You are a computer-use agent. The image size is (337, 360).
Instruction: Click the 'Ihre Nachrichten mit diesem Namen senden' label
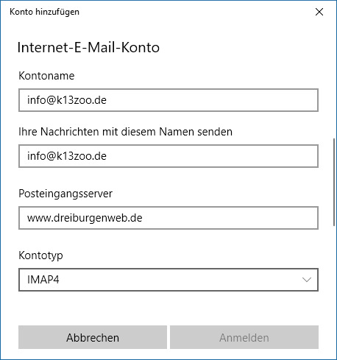pos(125,132)
